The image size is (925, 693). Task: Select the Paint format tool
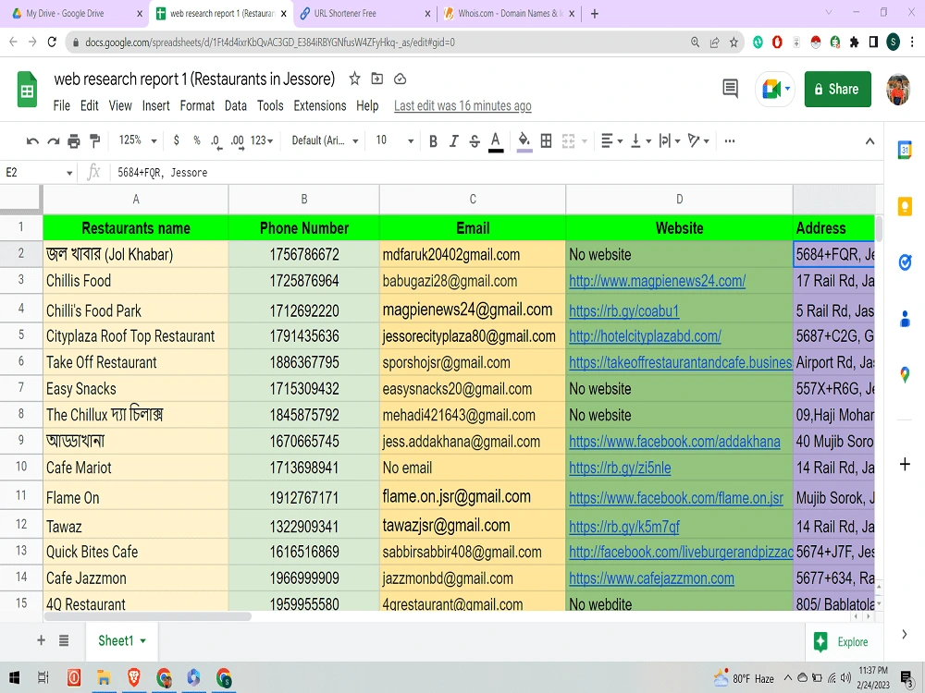[94, 140]
